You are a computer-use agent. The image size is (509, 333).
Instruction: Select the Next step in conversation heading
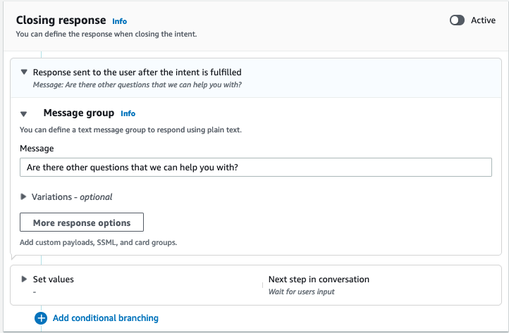click(x=319, y=279)
